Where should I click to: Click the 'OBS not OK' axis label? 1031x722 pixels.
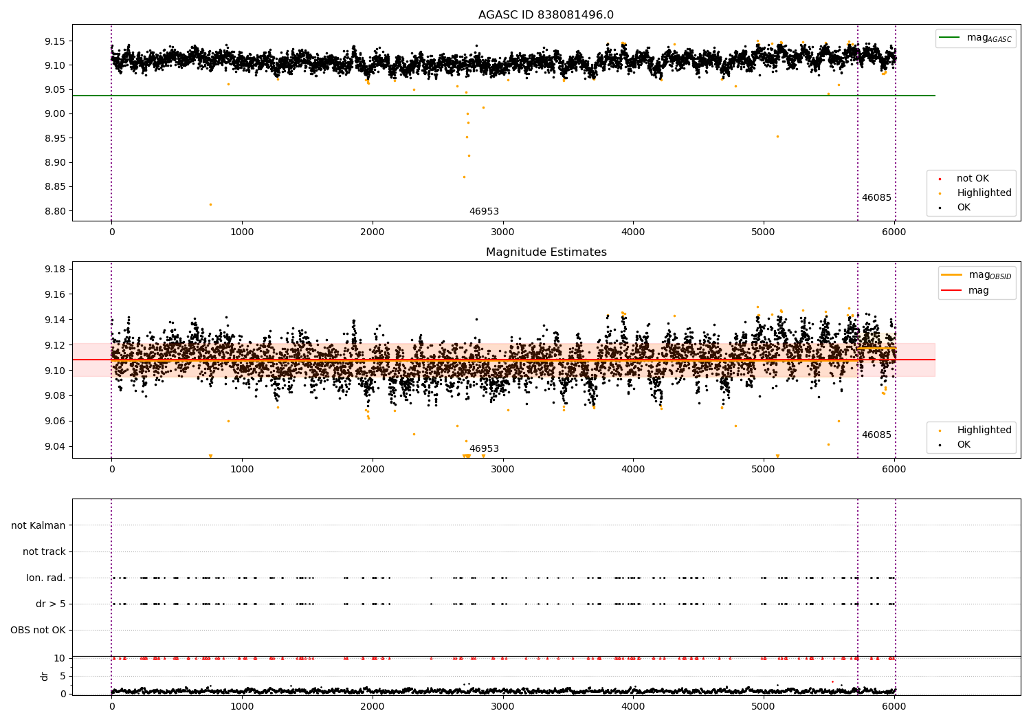click(x=38, y=631)
